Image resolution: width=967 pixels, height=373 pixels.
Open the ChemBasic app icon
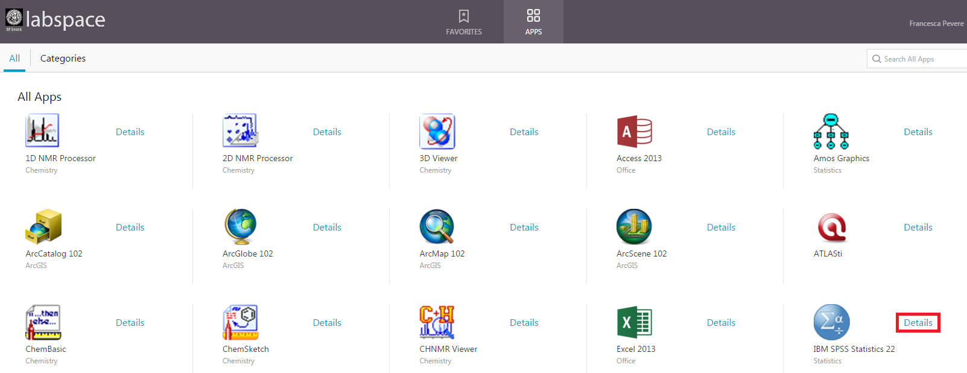pos(43,322)
